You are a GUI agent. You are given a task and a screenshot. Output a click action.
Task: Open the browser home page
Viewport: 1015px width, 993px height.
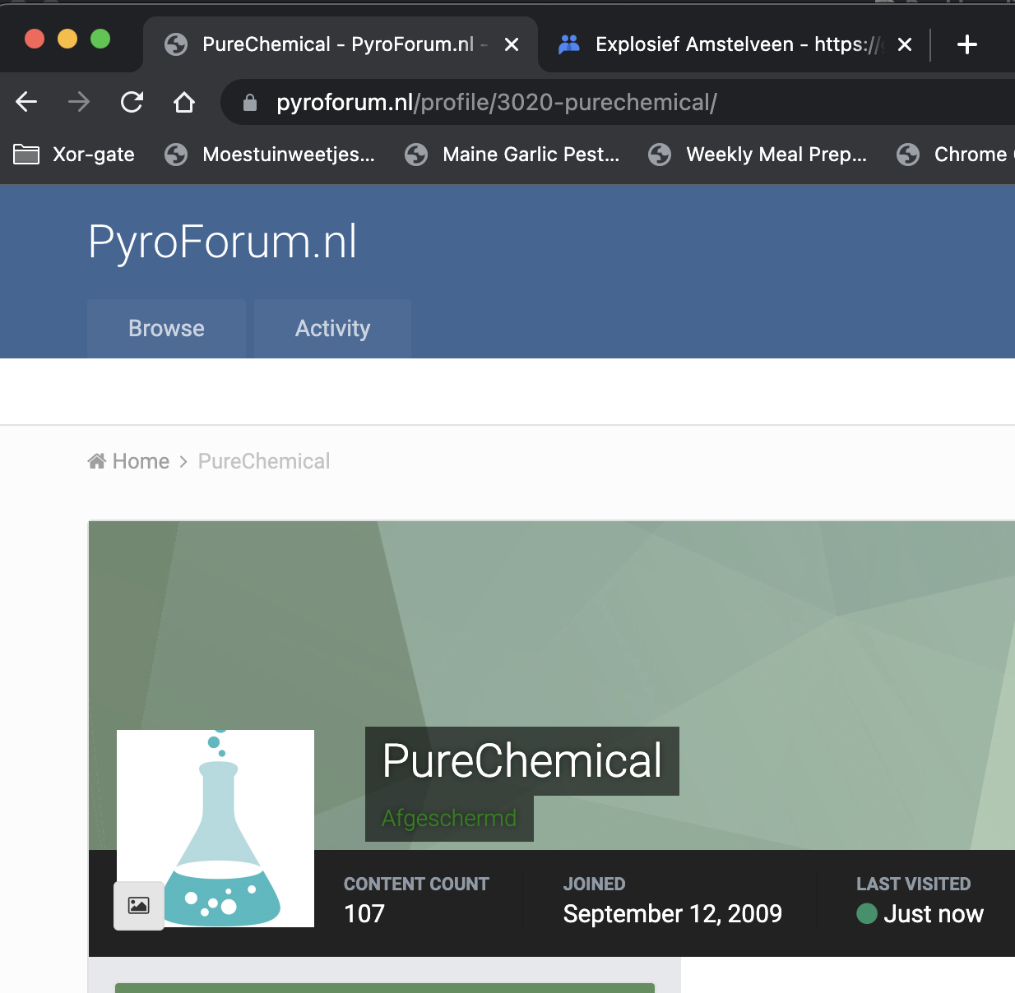184,102
